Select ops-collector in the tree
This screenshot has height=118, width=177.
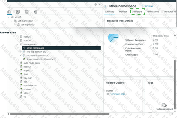[30, 85]
